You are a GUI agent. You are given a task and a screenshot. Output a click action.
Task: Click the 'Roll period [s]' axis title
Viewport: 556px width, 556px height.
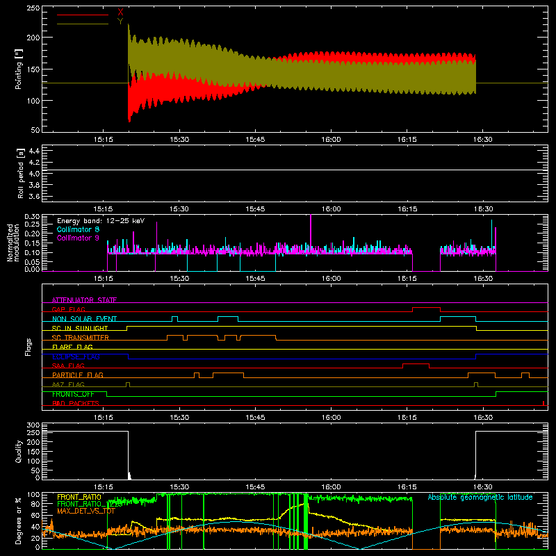21,173
